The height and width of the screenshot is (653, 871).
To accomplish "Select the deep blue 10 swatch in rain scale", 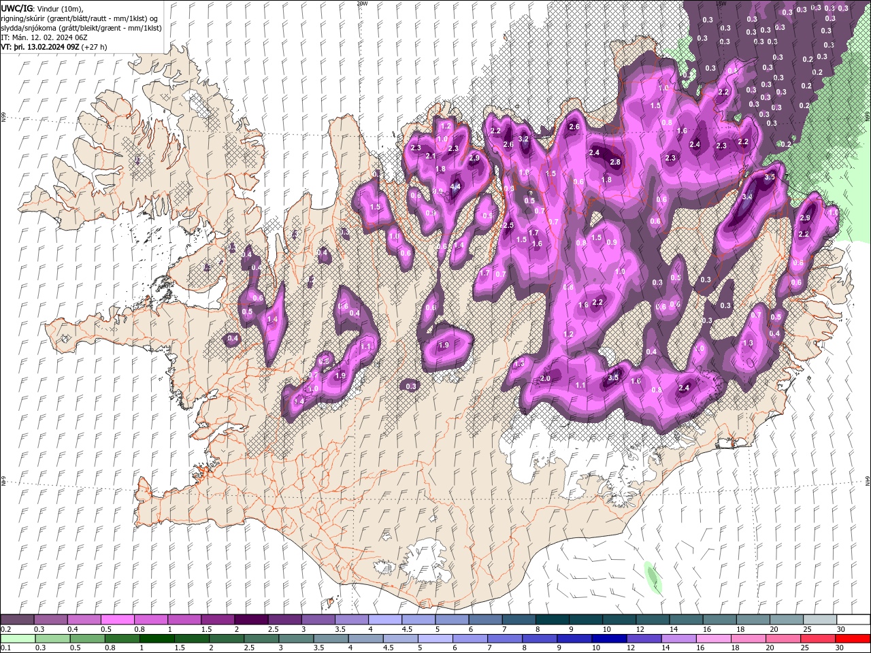I will coord(609,639).
